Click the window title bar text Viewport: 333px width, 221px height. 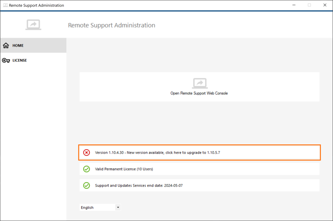(x=36, y=5)
